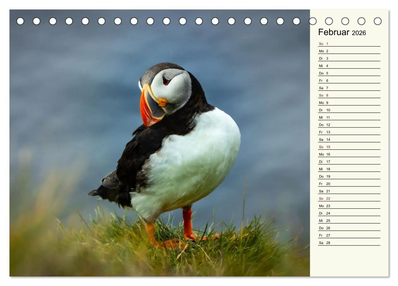Select the calendar row Mi 18
Screen dimensions: 398x286
(x=349, y=169)
